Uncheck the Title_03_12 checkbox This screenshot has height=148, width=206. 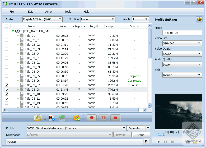(7, 99)
